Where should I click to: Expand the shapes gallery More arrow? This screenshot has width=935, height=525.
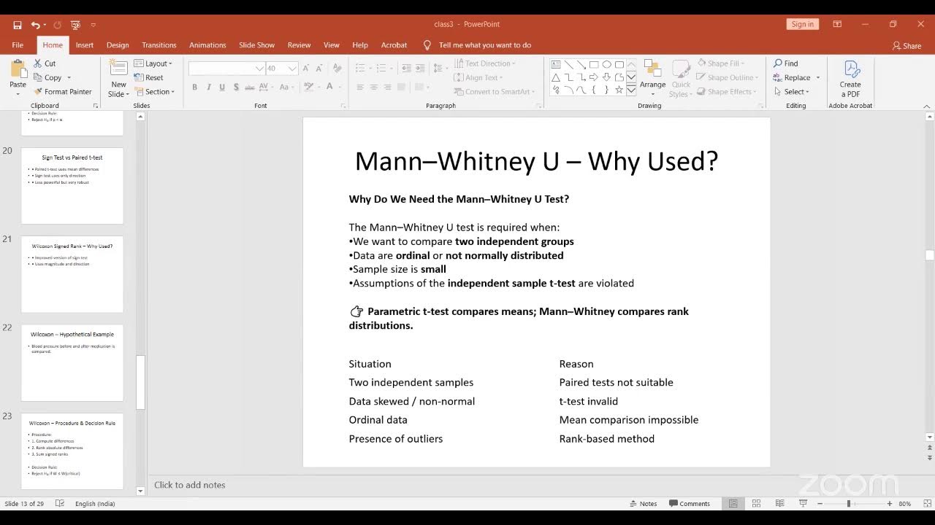(631, 90)
